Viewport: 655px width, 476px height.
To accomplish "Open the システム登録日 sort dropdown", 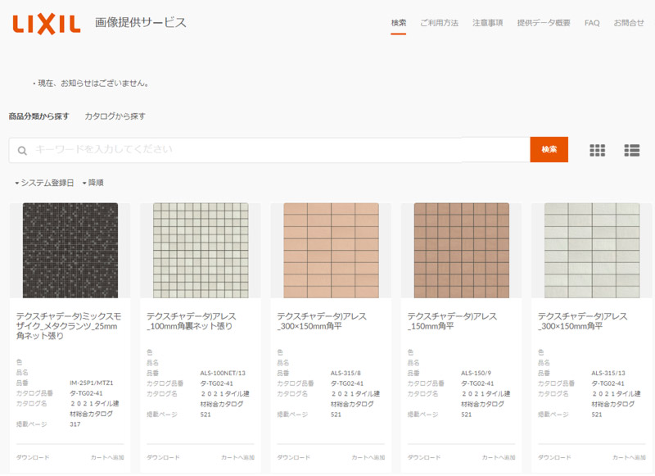I will pos(44,183).
